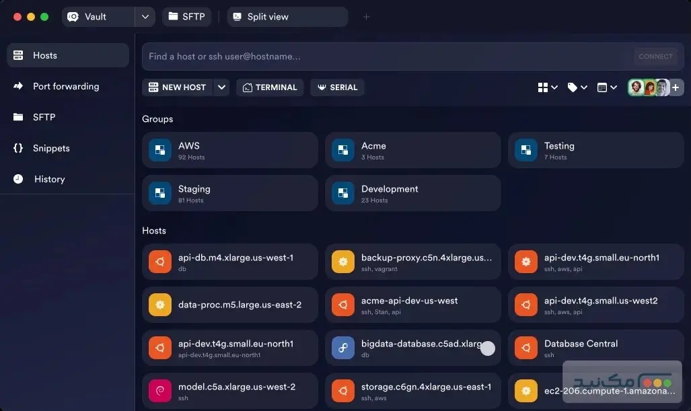Expand the Vault dropdown arrow
This screenshot has height=411, width=691.
point(145,17)
